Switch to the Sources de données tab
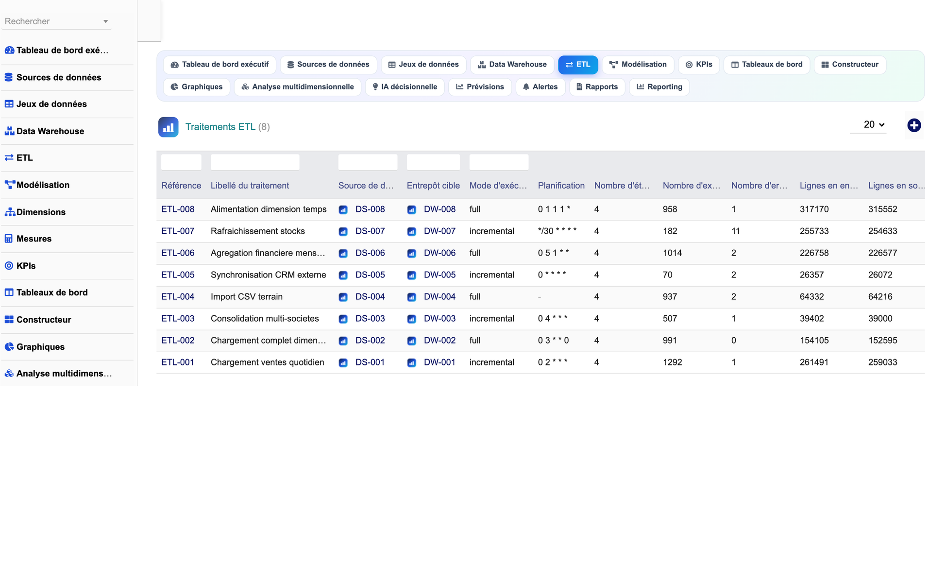 coord(328,65)
